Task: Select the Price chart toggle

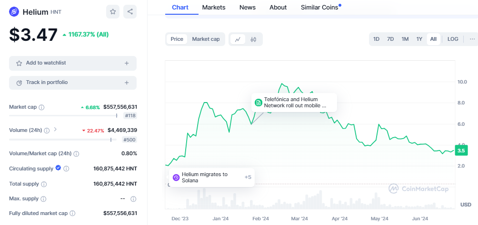Action: 177,39
